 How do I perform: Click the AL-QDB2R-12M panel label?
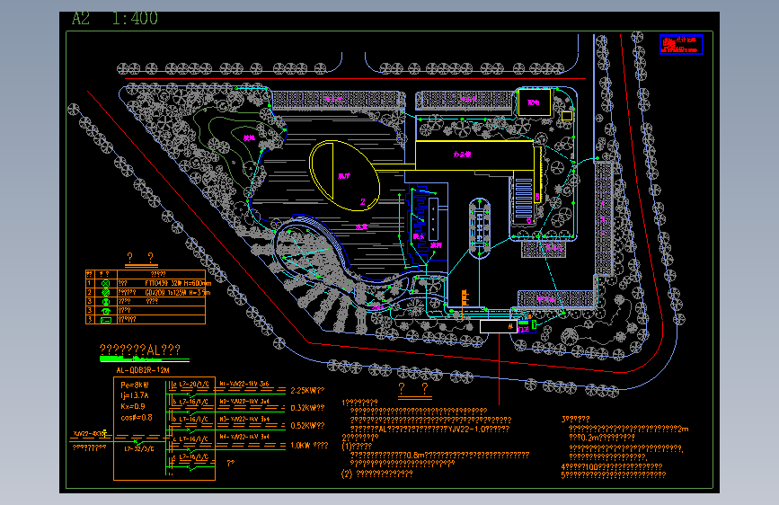[x=143, y=370]
